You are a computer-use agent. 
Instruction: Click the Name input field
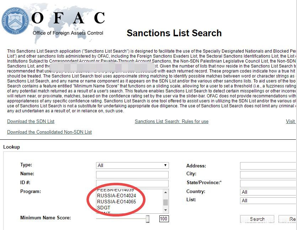(x=132, y=175)
